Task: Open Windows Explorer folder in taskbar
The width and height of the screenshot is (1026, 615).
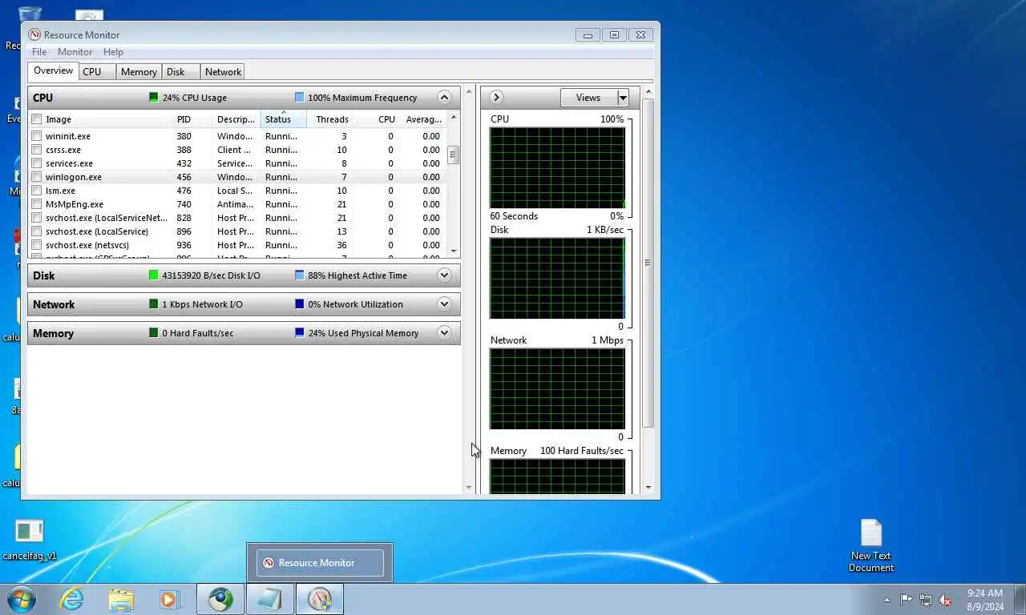Action: pyautogui.click(x=121, y=599)
